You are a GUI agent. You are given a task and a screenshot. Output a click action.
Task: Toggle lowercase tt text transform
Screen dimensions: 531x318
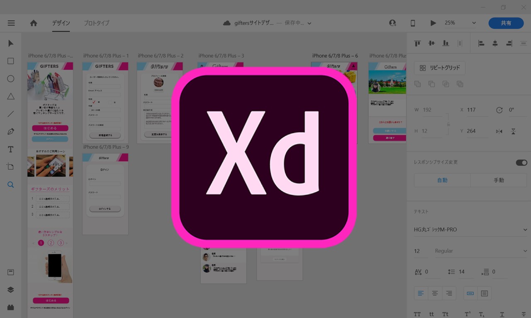pos(431,314)
